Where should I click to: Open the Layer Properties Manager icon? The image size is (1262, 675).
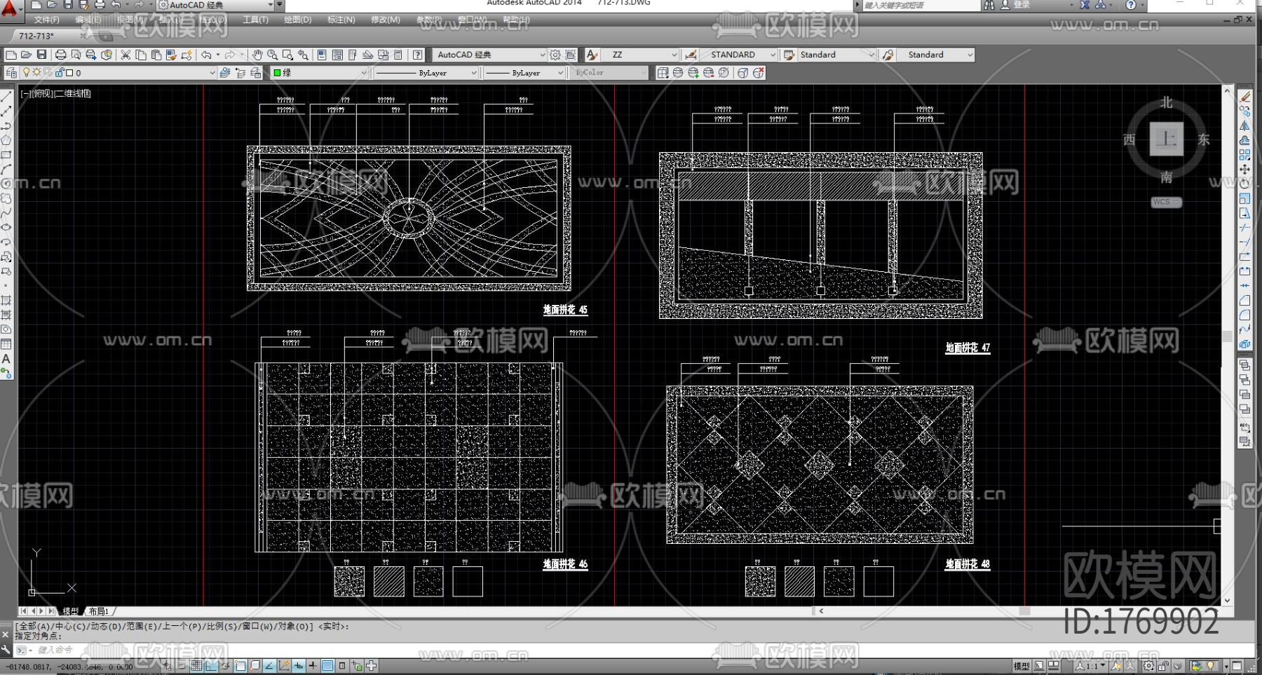tap(11, 73)
